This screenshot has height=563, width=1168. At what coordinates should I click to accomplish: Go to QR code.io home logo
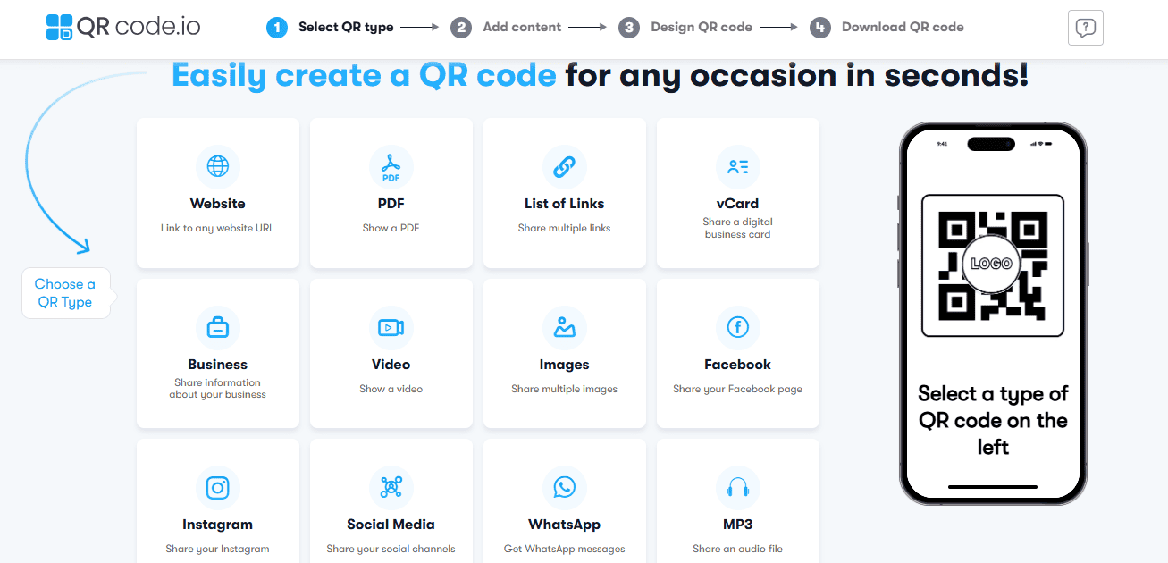[x=123, y=27]
